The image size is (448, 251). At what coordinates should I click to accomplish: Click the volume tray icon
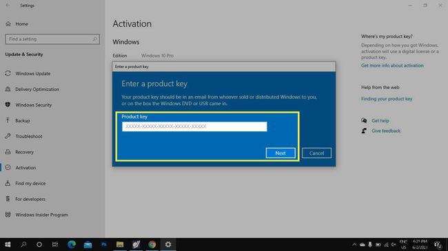click(x=394, y=244)
